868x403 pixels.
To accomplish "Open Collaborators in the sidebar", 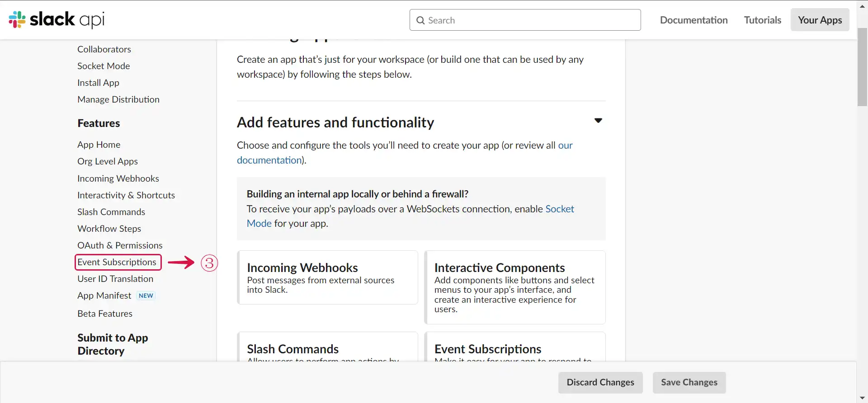I will [x=104, y=49].
